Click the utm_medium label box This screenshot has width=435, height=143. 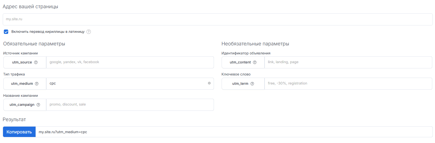coord(25,84)
